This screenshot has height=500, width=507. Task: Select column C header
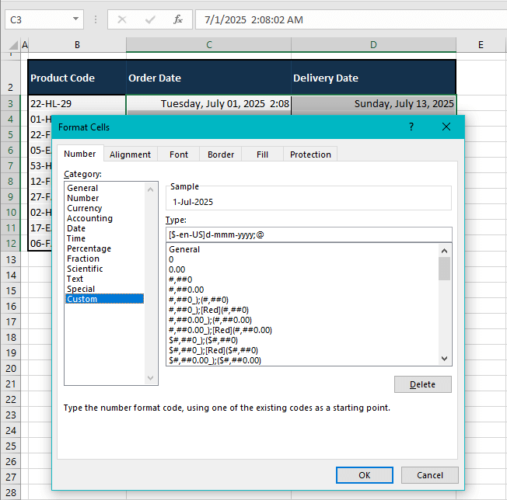[209, 44]
